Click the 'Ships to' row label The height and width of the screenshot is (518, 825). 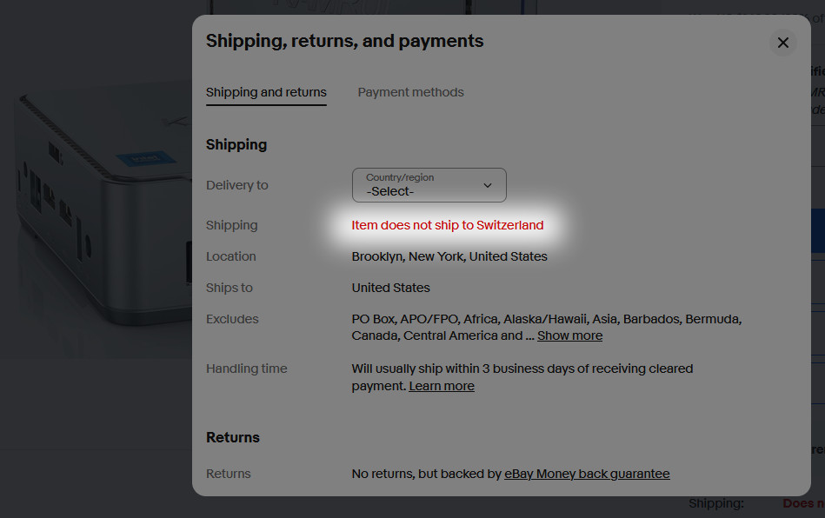click(x=230, y=288)
